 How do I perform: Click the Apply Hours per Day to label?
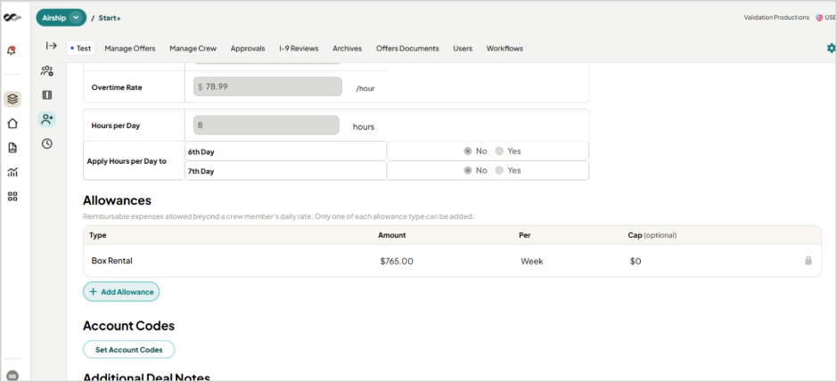[126, 160]
